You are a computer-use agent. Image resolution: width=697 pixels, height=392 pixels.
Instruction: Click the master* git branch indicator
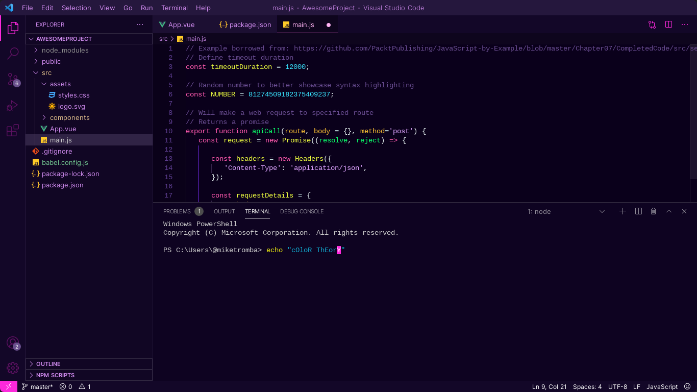(37, 386)
